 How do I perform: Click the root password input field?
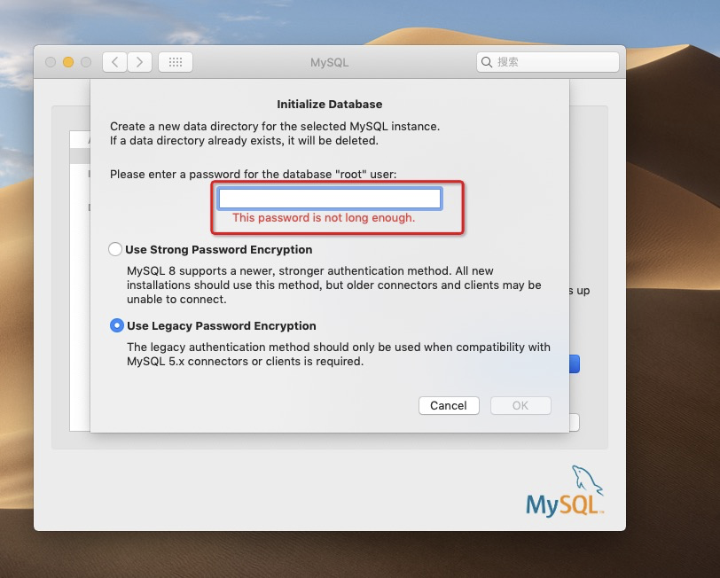coord(330,199)
